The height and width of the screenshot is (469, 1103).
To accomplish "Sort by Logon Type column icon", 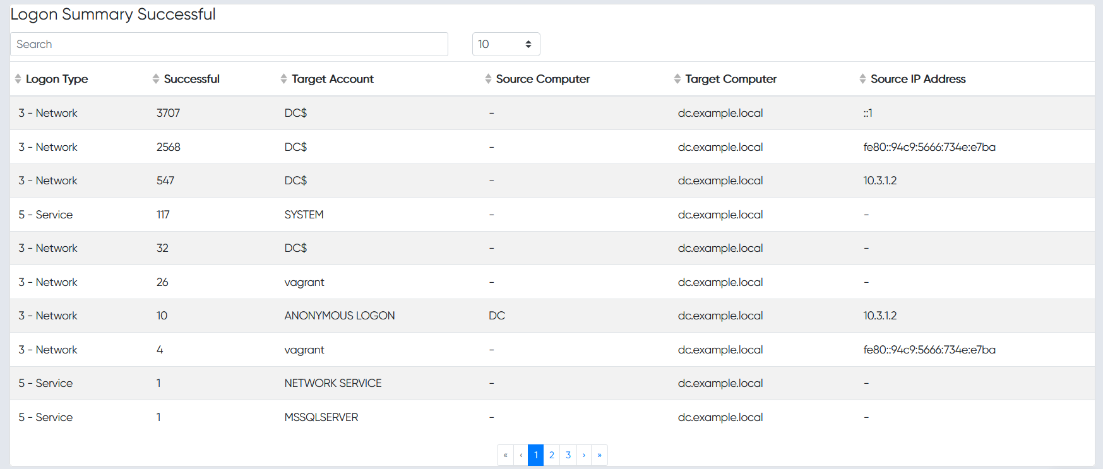I will (18, 79).
